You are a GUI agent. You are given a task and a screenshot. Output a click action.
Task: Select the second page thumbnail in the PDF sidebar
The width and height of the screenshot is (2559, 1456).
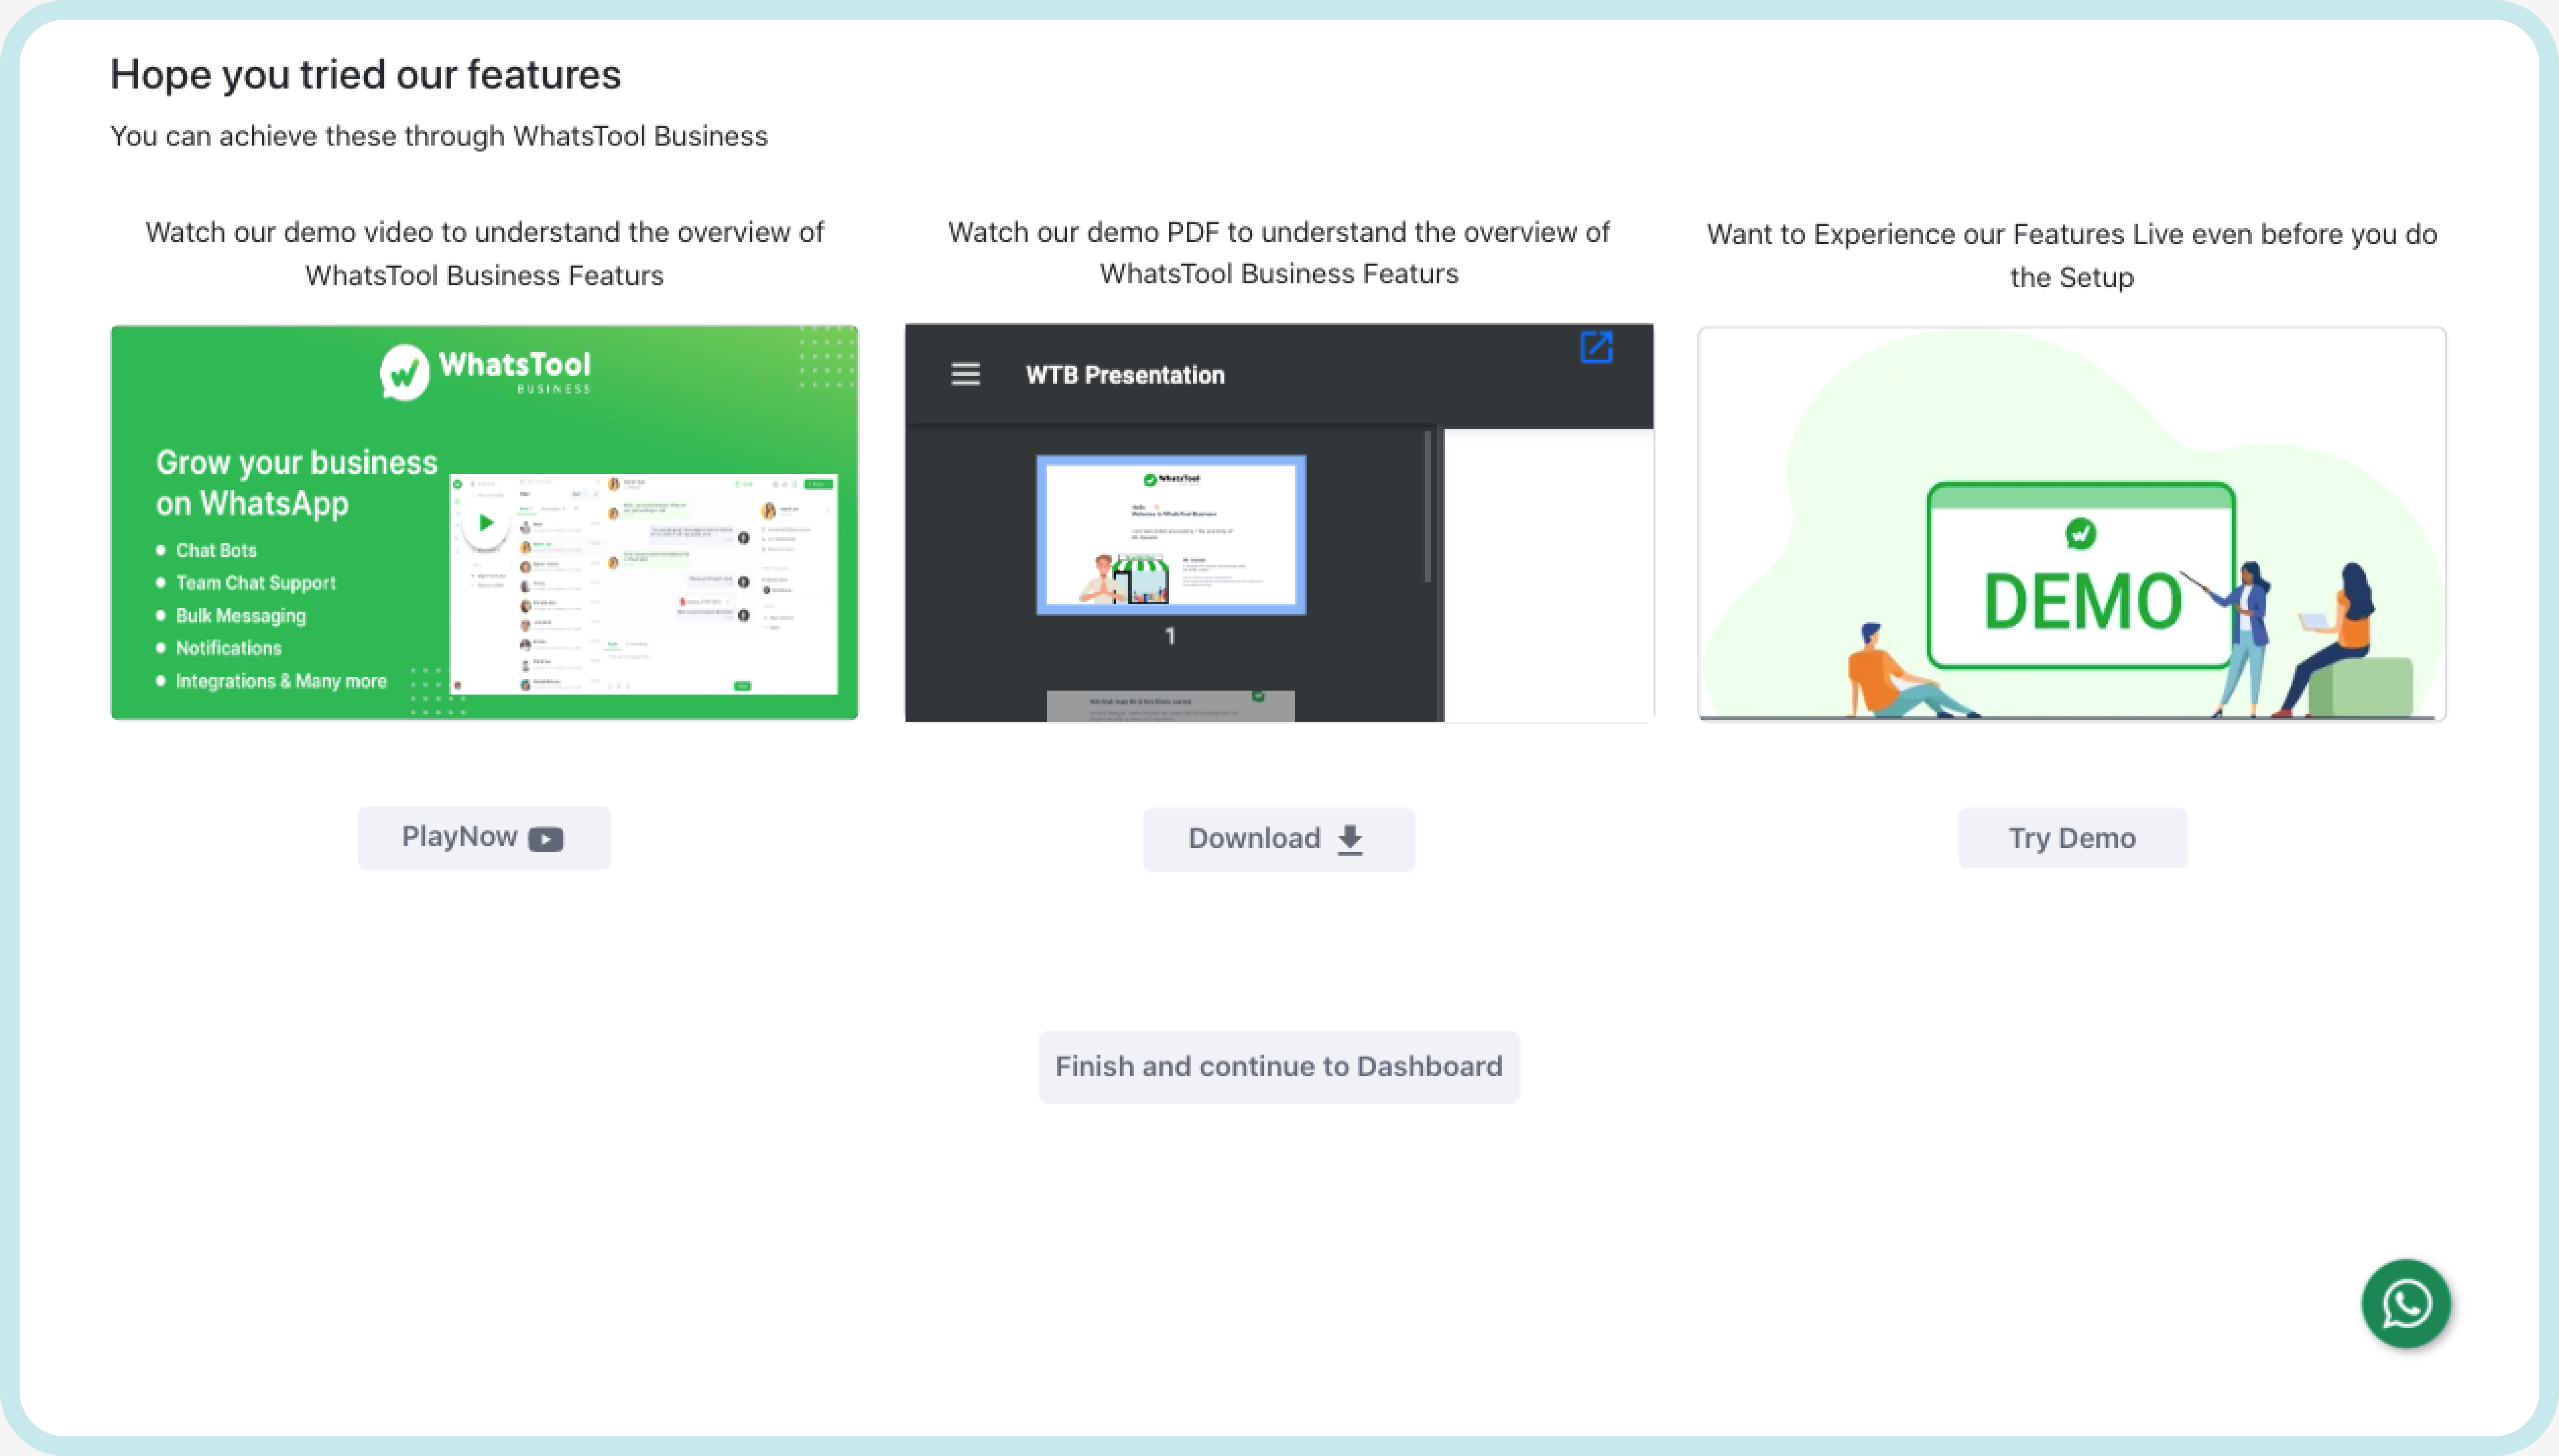click(x=1170, y=705)
